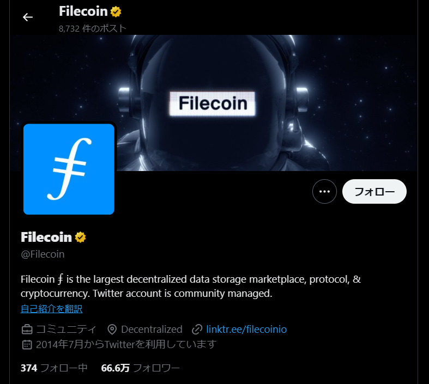Open the Filecoin profile avatar image
The image size is (429, 384).
(69, 169)
